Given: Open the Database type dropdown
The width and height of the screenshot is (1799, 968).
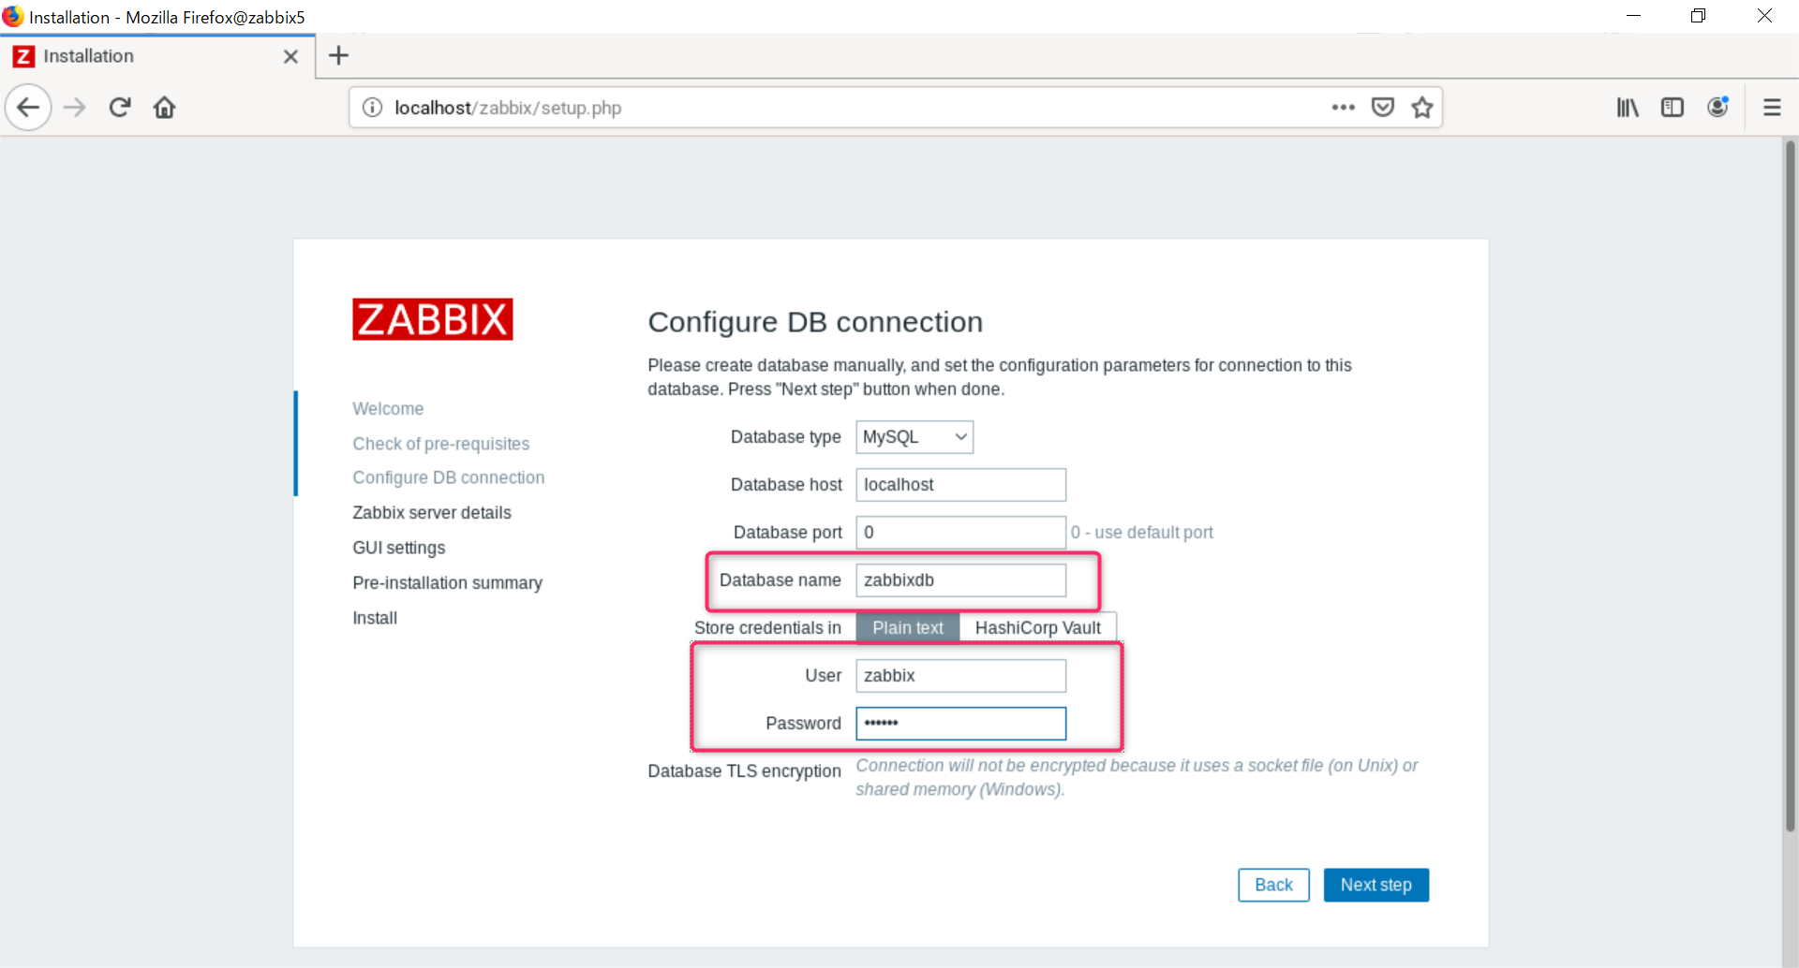Looking at the screenshot, I should tap(914, 437).
